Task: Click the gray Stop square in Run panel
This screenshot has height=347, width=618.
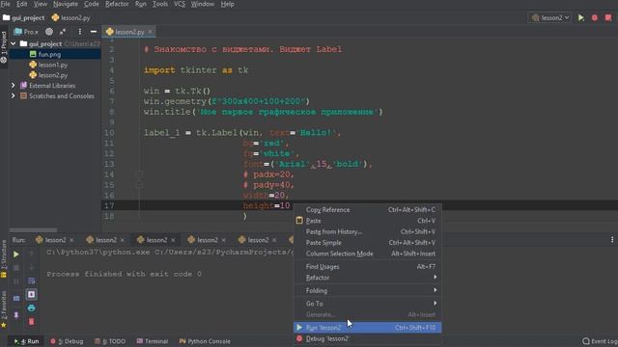Action: click(x=16, y=268)
